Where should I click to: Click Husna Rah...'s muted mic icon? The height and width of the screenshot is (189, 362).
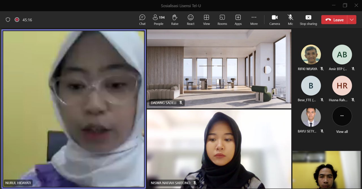tap(353, 100)
